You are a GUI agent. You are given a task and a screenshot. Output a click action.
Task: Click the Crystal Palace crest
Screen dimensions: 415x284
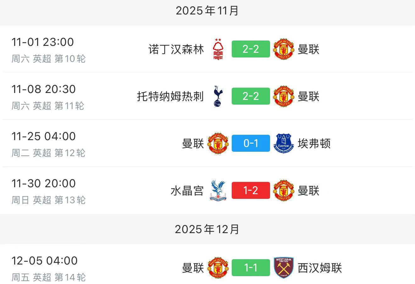pos(218,191)
